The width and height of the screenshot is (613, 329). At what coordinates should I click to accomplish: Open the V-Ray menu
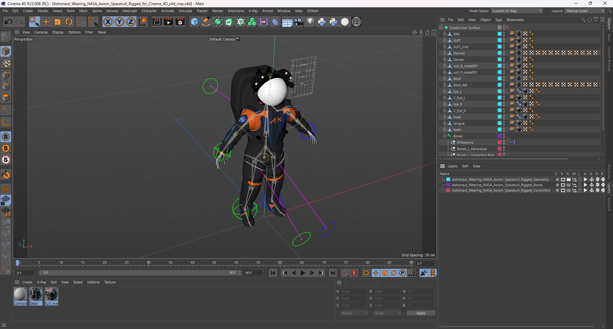(253, 11)
